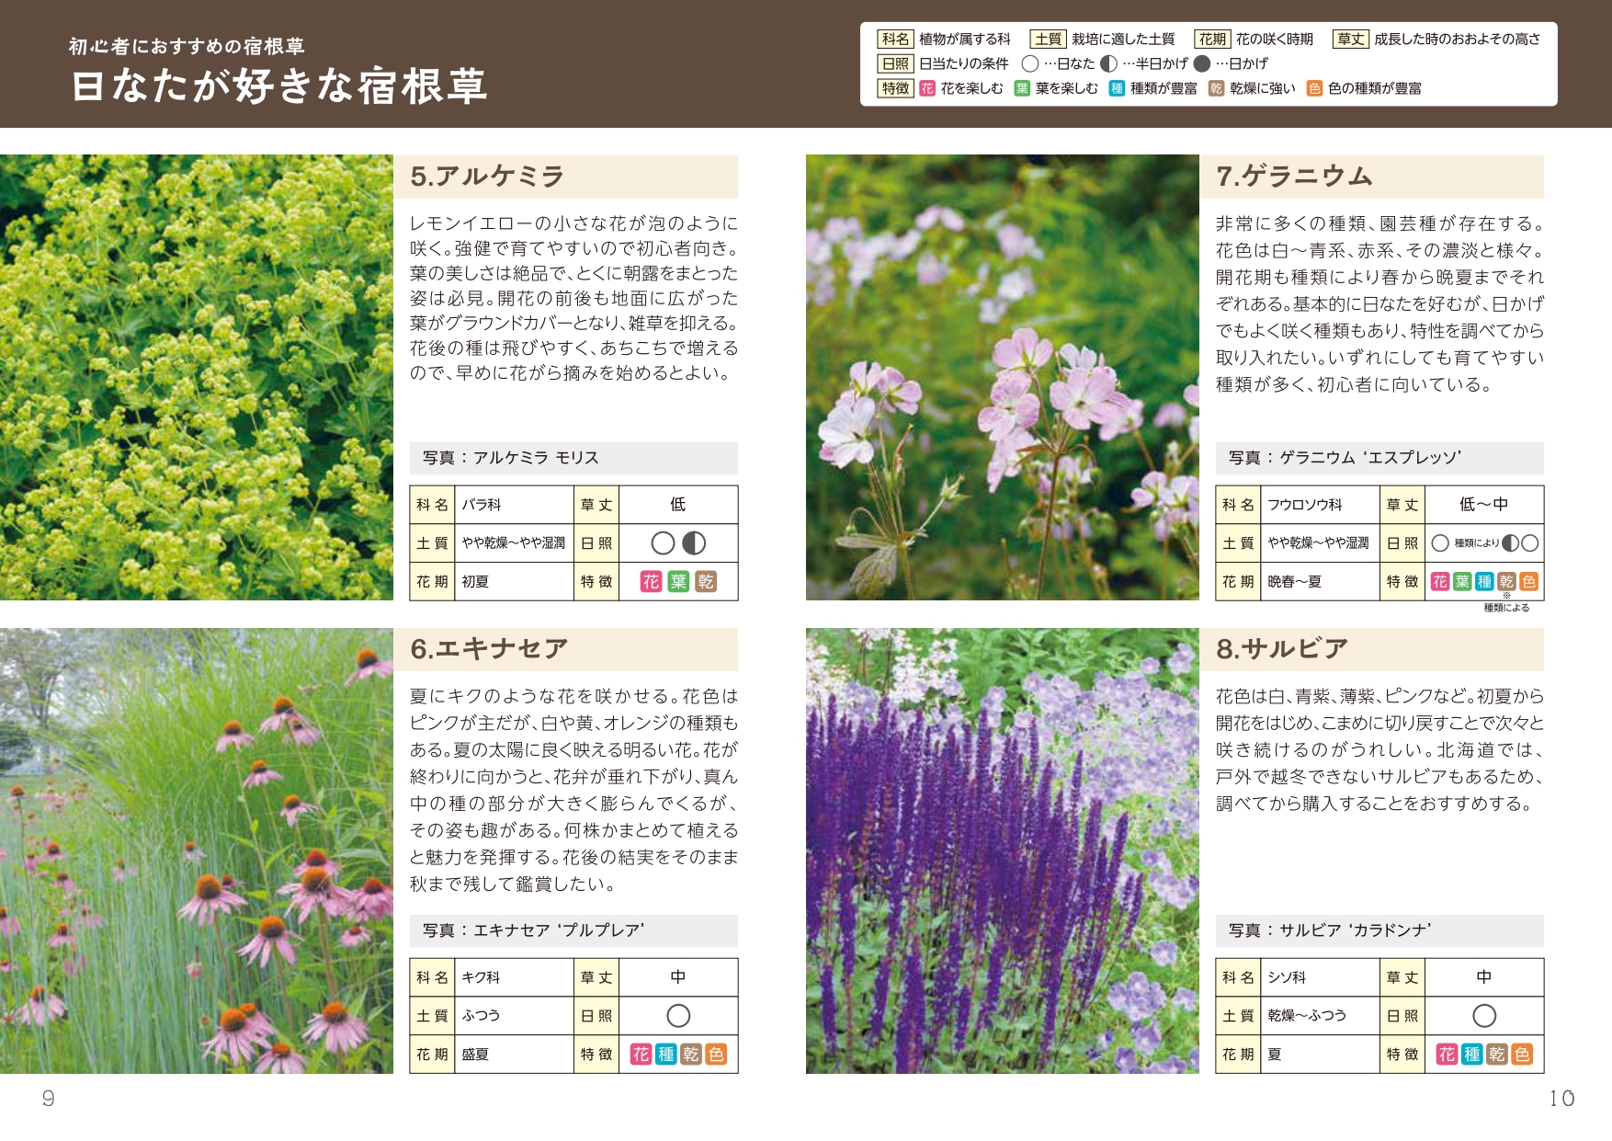Click the brown 乾 badge in the ゲラニウム table
Screen dimensions: 1612x1141
point(1506,581)
